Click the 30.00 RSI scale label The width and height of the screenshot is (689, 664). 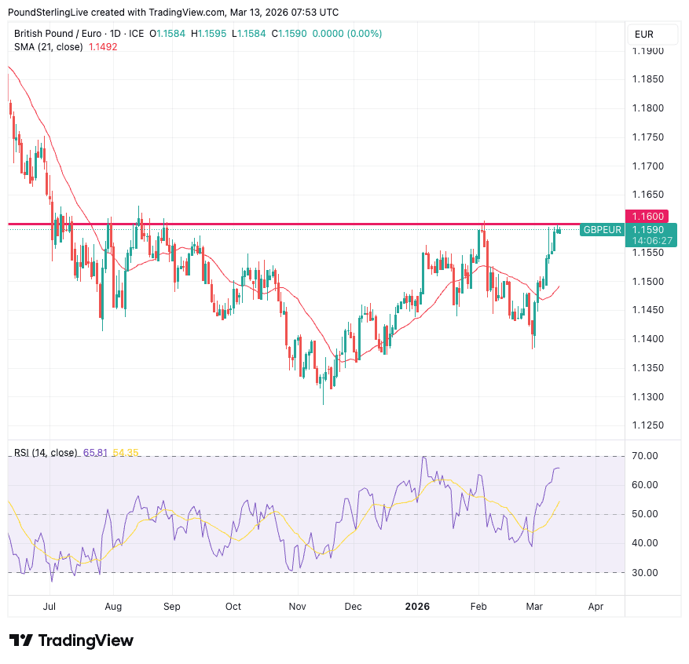[644, 573]
